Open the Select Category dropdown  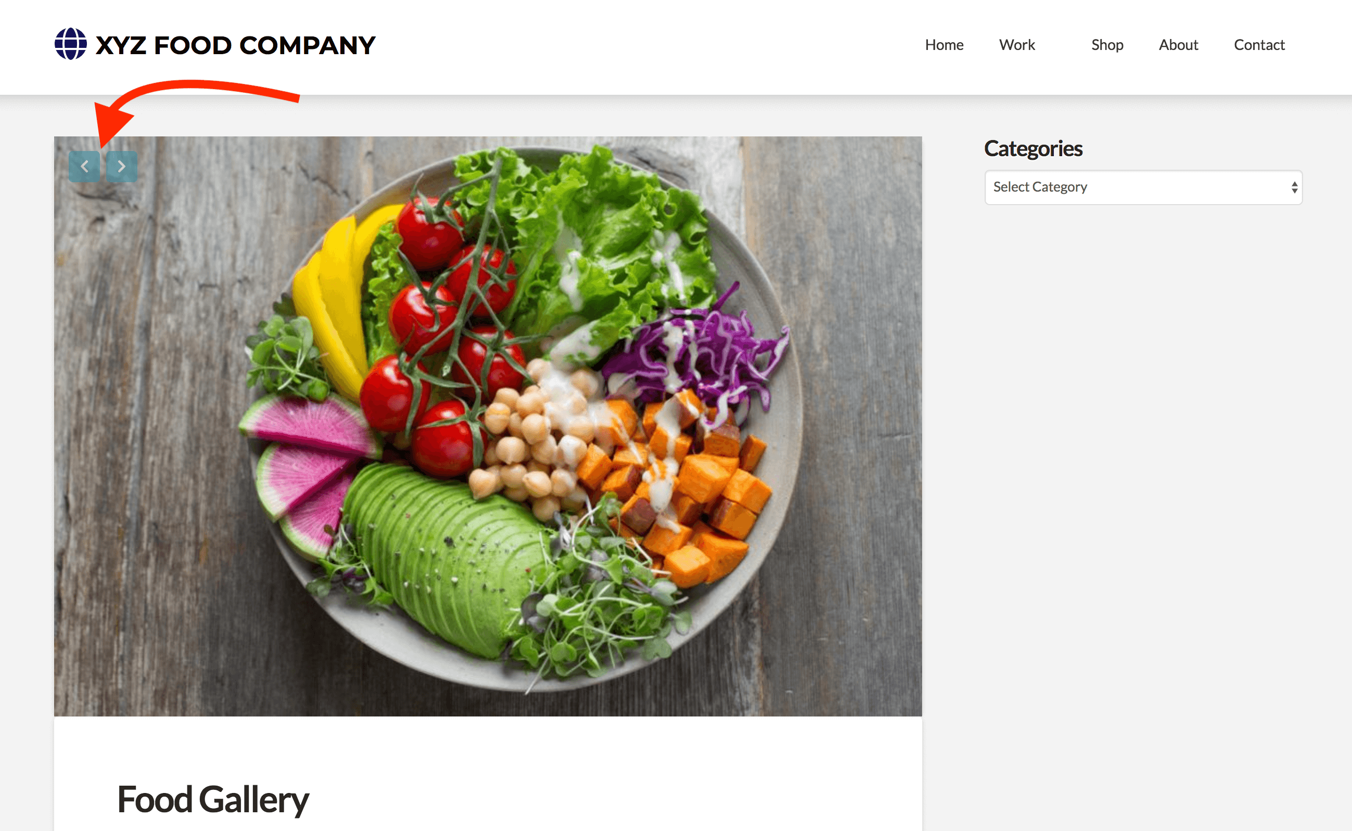click(x=1143, y=187)
